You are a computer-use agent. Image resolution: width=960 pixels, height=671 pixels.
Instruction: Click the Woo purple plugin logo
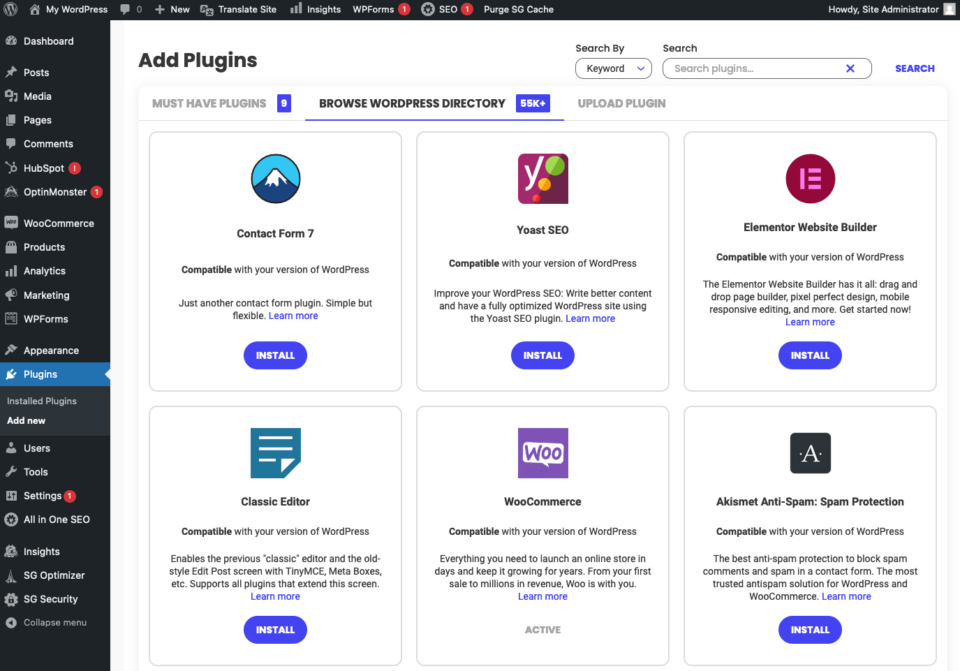point(543,453)
